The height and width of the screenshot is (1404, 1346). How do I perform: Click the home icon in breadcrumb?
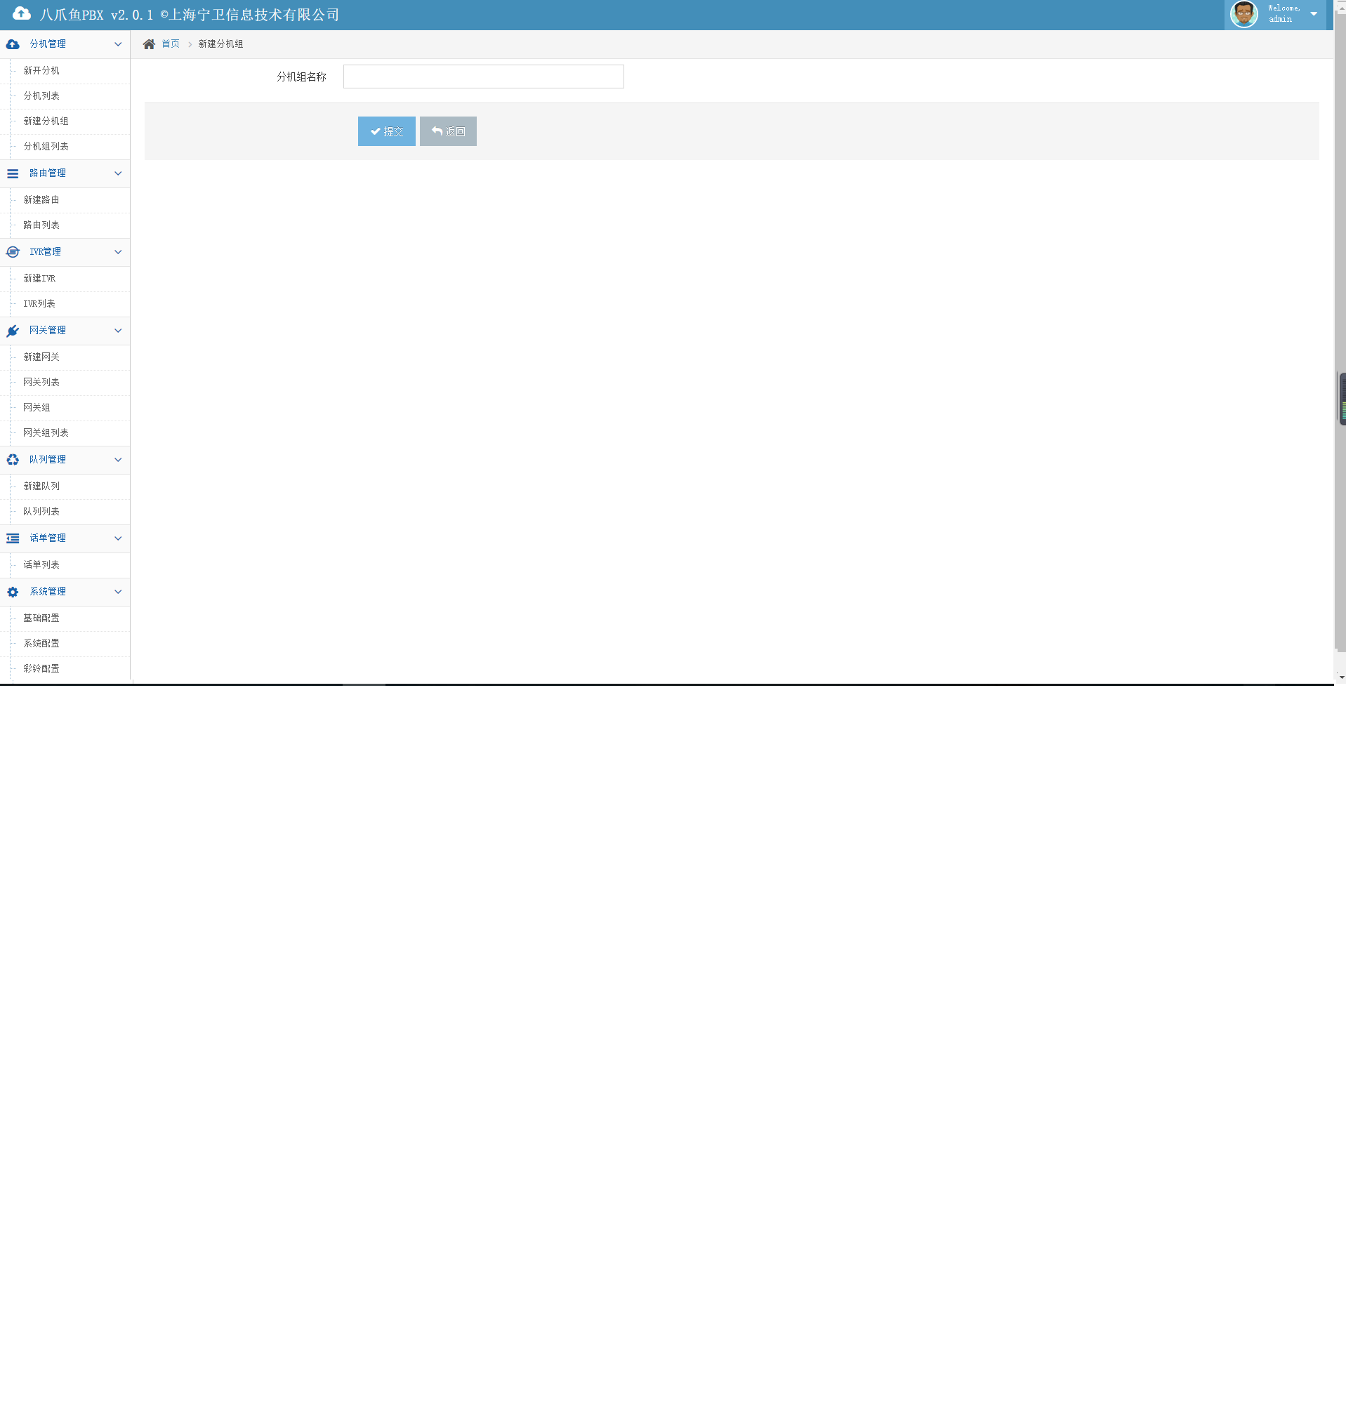coord(149,44)
